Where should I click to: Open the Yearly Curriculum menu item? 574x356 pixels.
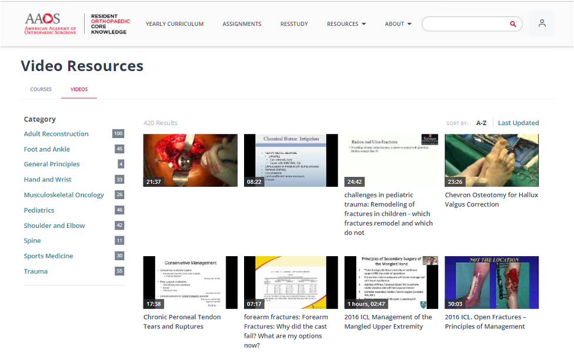coord(175,24)
